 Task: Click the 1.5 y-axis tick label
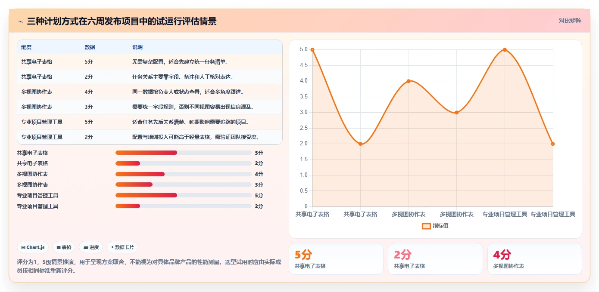pyautogui.click(x=304, y=160)
